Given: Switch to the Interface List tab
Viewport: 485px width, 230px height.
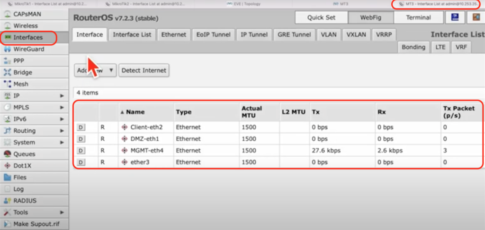Looking at the screenshot, I should pyautogui.click(x=132, y=34).
